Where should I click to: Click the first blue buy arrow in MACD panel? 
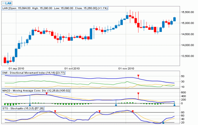(x=30, y=105)
